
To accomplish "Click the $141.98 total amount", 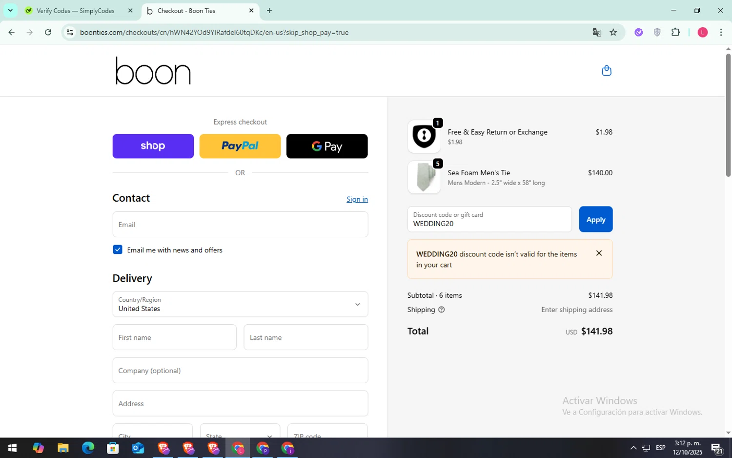I will [x=597, y=331].
